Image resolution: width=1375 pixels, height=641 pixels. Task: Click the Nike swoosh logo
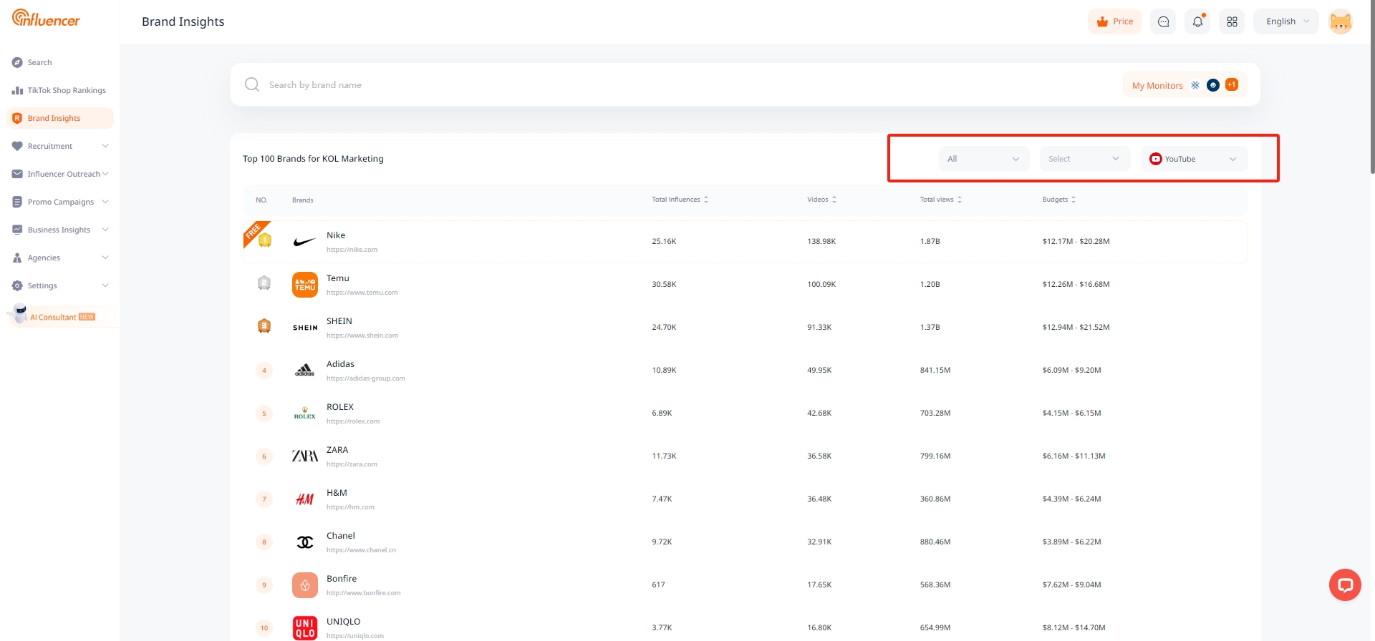point(304,242)
